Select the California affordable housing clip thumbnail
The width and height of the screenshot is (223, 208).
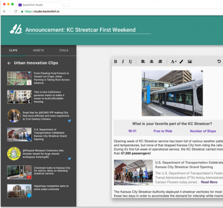coord(19,97)
